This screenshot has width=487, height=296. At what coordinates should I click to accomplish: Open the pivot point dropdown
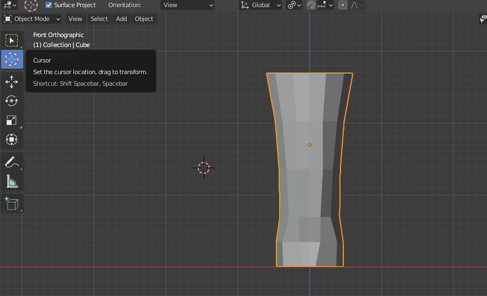294,5
